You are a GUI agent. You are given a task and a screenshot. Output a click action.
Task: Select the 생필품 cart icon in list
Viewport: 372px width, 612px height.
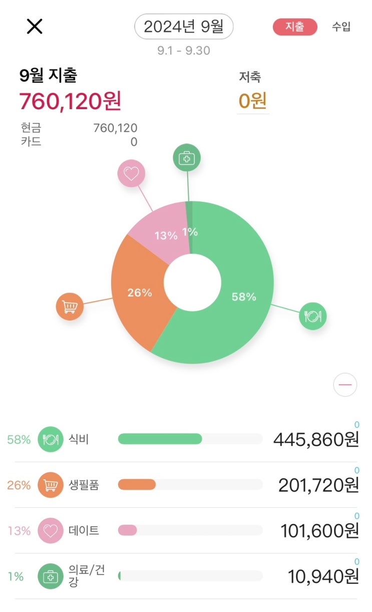tap(51, 485)
